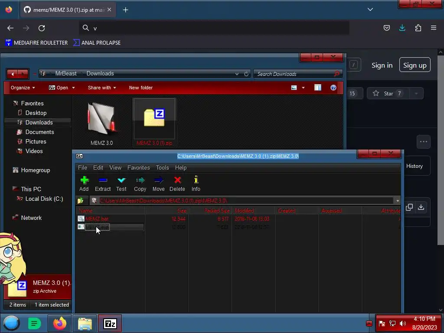Open the 7-Zip Favorites menu
Screen dimensions: 444x333
click(138, 168)
